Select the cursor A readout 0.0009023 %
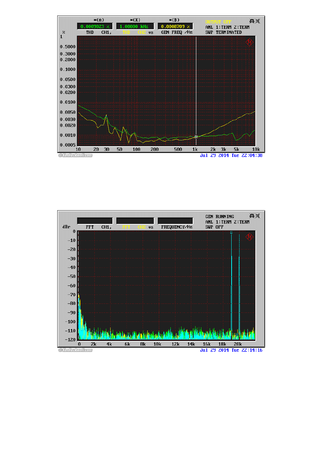This screenshot has height=455, width=322. click(x=95, y=26)
